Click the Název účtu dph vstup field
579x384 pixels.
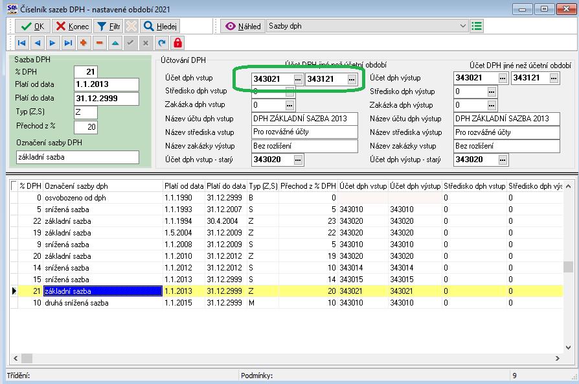tap(304, 119)
